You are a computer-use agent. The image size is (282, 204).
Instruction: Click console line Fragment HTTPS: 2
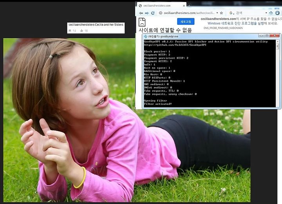[158, 61]
